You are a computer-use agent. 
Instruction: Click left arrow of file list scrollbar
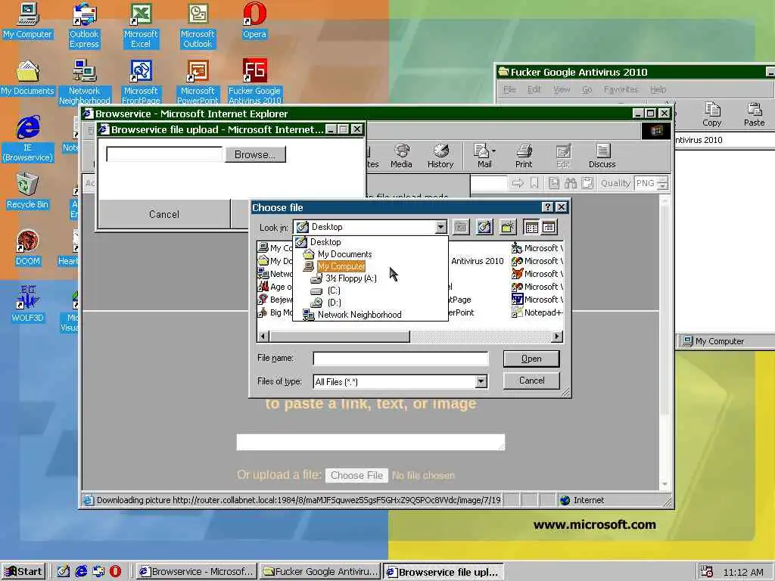click(x=263, y=337)
